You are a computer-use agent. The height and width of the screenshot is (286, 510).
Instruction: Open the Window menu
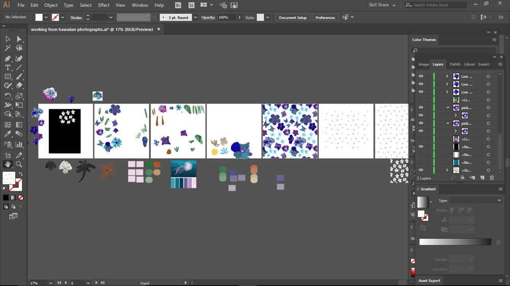pyautogui.click(x=140, y=5)
